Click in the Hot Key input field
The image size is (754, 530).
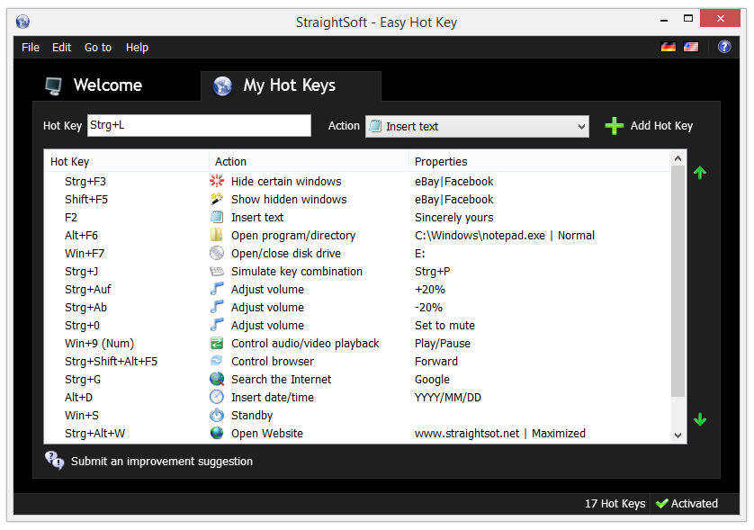(x=199, y=126)
